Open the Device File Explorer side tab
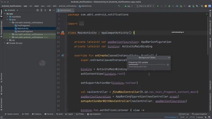Viewport: 212px width, 119px height. point(210,102)
